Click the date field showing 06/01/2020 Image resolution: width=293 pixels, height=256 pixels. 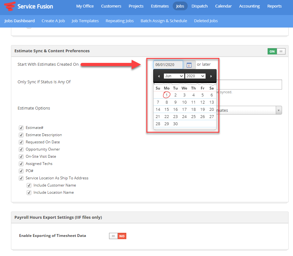click(x=168, y=65)
